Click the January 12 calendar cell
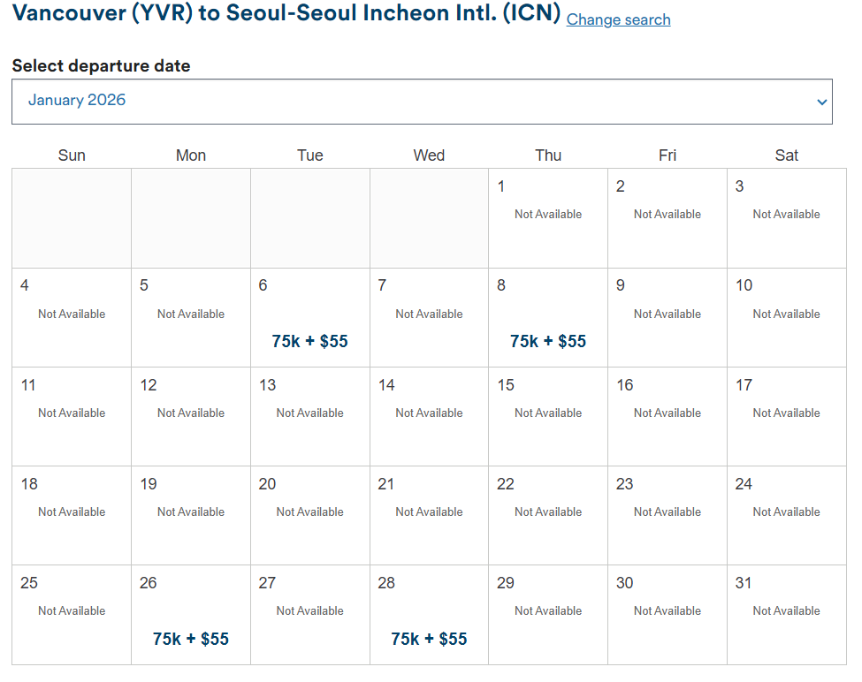Image resolution: width=862 pixels, height=682 pixels. coord(191,416)
